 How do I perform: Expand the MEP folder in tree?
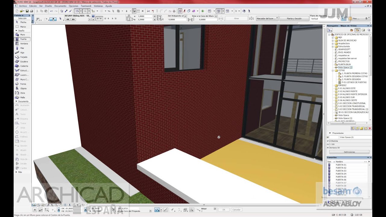(x=333, y=38)
